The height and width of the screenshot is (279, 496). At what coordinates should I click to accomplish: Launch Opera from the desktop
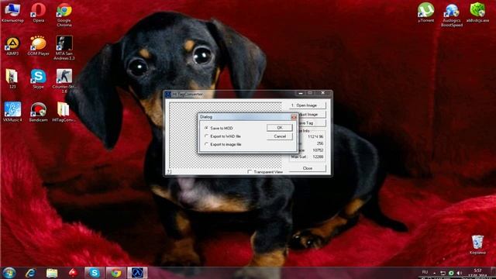(38, 12)
